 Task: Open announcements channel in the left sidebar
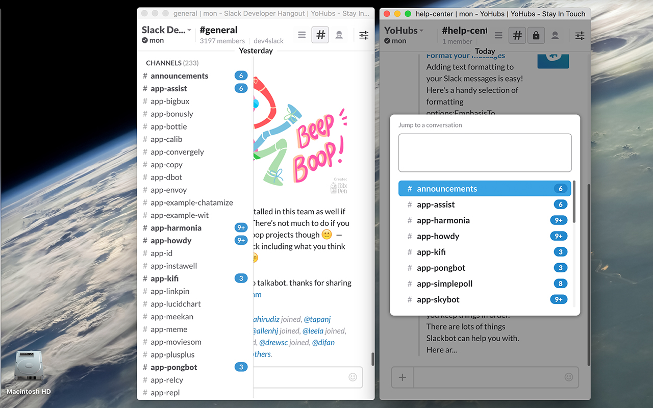click(x=195, y=76)
